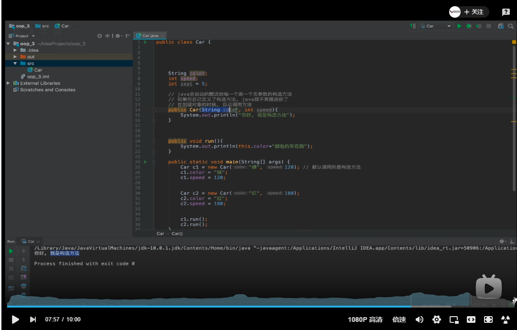The width and height of the screenshot is (517, 330).
Task: Toggle picture-in-picture mode
Action: [x=453, y=319]
